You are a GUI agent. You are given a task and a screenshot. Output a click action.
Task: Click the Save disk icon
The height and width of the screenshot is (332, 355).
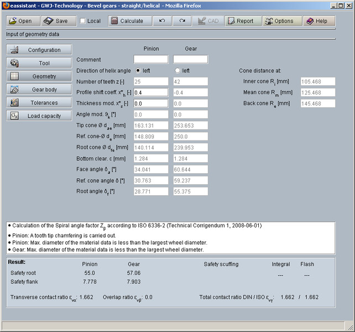(x=49, y=21)
